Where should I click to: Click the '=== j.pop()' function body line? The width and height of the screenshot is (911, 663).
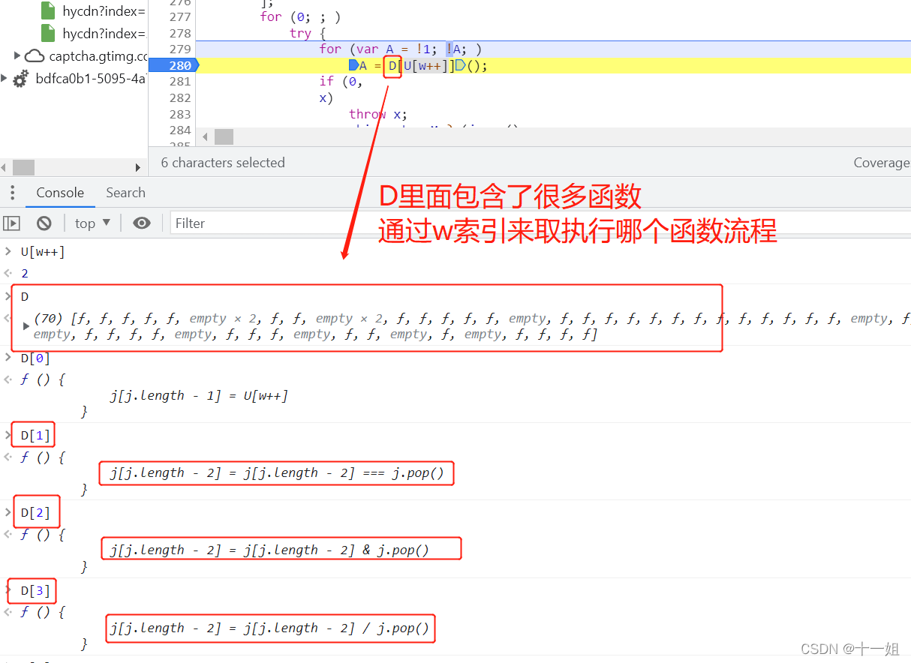pyautogui.click(x=277, y=472)
